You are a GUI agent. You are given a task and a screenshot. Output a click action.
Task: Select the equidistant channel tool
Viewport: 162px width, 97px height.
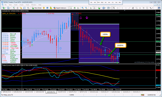click(x=133, y=8)
